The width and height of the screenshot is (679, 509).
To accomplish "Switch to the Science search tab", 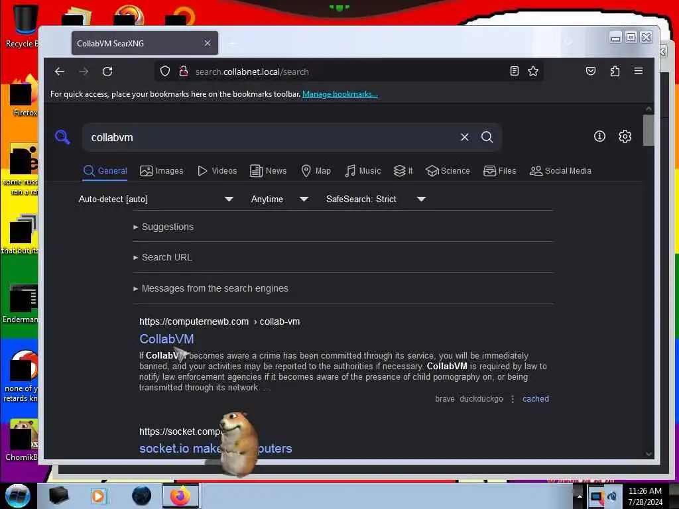I will (448, 171).
